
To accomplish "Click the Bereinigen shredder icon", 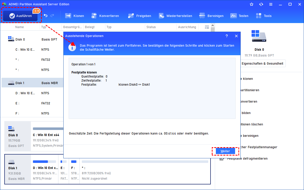I will pos(202,16).
